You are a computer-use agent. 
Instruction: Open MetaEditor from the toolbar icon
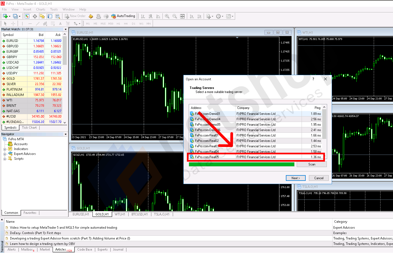coord(91,16)
